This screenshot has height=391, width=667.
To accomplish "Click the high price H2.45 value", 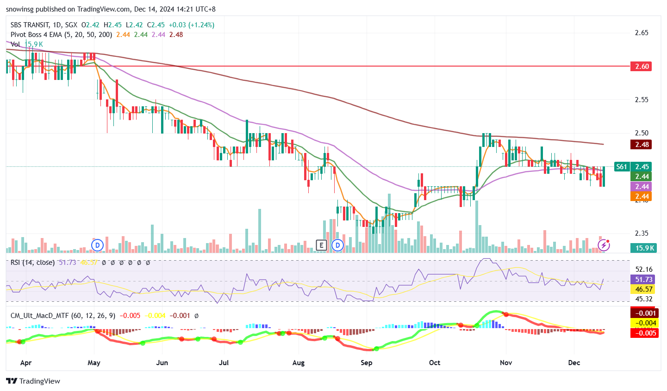I will coord(112,25).
